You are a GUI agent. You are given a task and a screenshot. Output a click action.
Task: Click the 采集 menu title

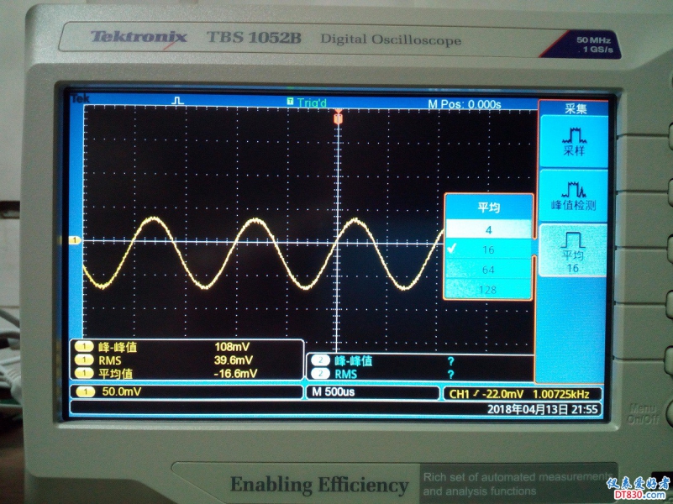pyautogui.click(x=575, y=109)
